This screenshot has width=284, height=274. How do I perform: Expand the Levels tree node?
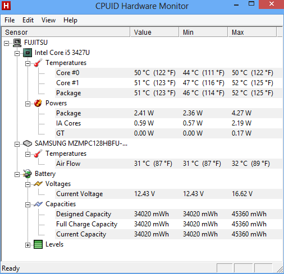pyautogui.click(x=28, y=245)
